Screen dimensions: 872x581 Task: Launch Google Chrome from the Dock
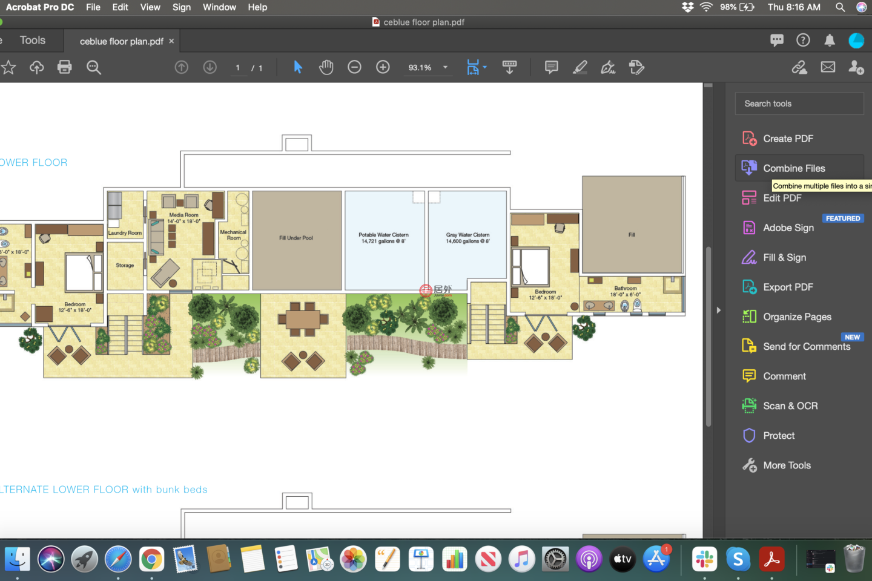(x=151, y=559)
